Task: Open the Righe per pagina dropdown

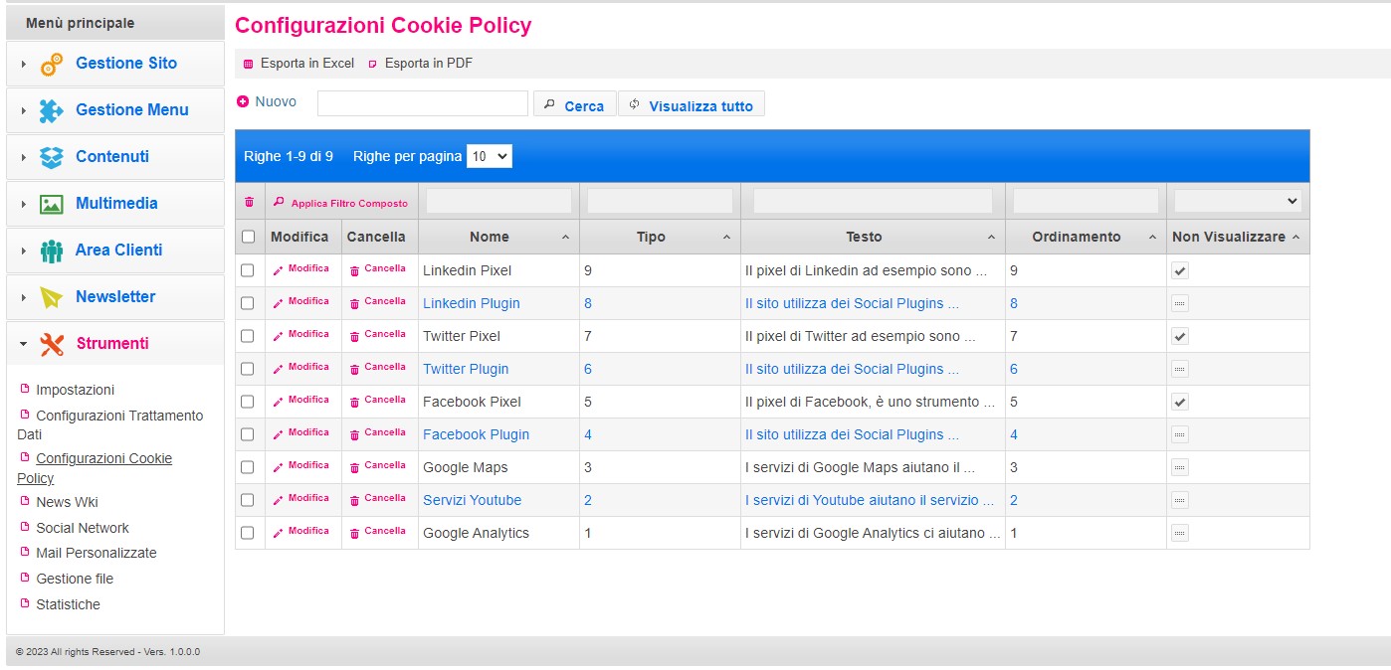Action: [490, 156]
